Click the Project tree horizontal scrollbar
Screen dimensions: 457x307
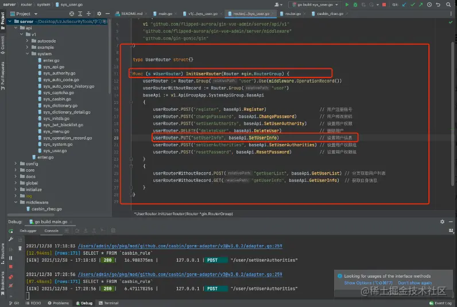[31, 215]
